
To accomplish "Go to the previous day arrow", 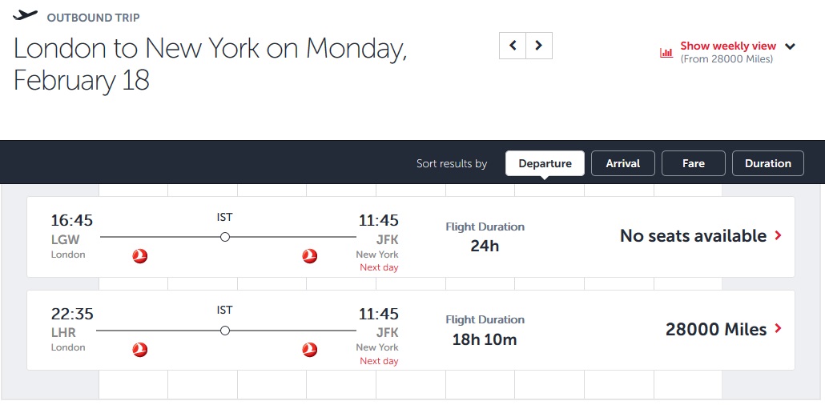I will 513,46.
